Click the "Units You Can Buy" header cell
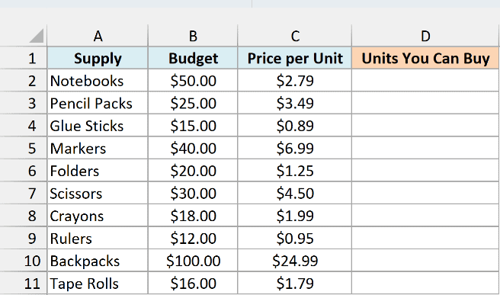The width and height of the screenshot is (500, 295). (426, 58)
